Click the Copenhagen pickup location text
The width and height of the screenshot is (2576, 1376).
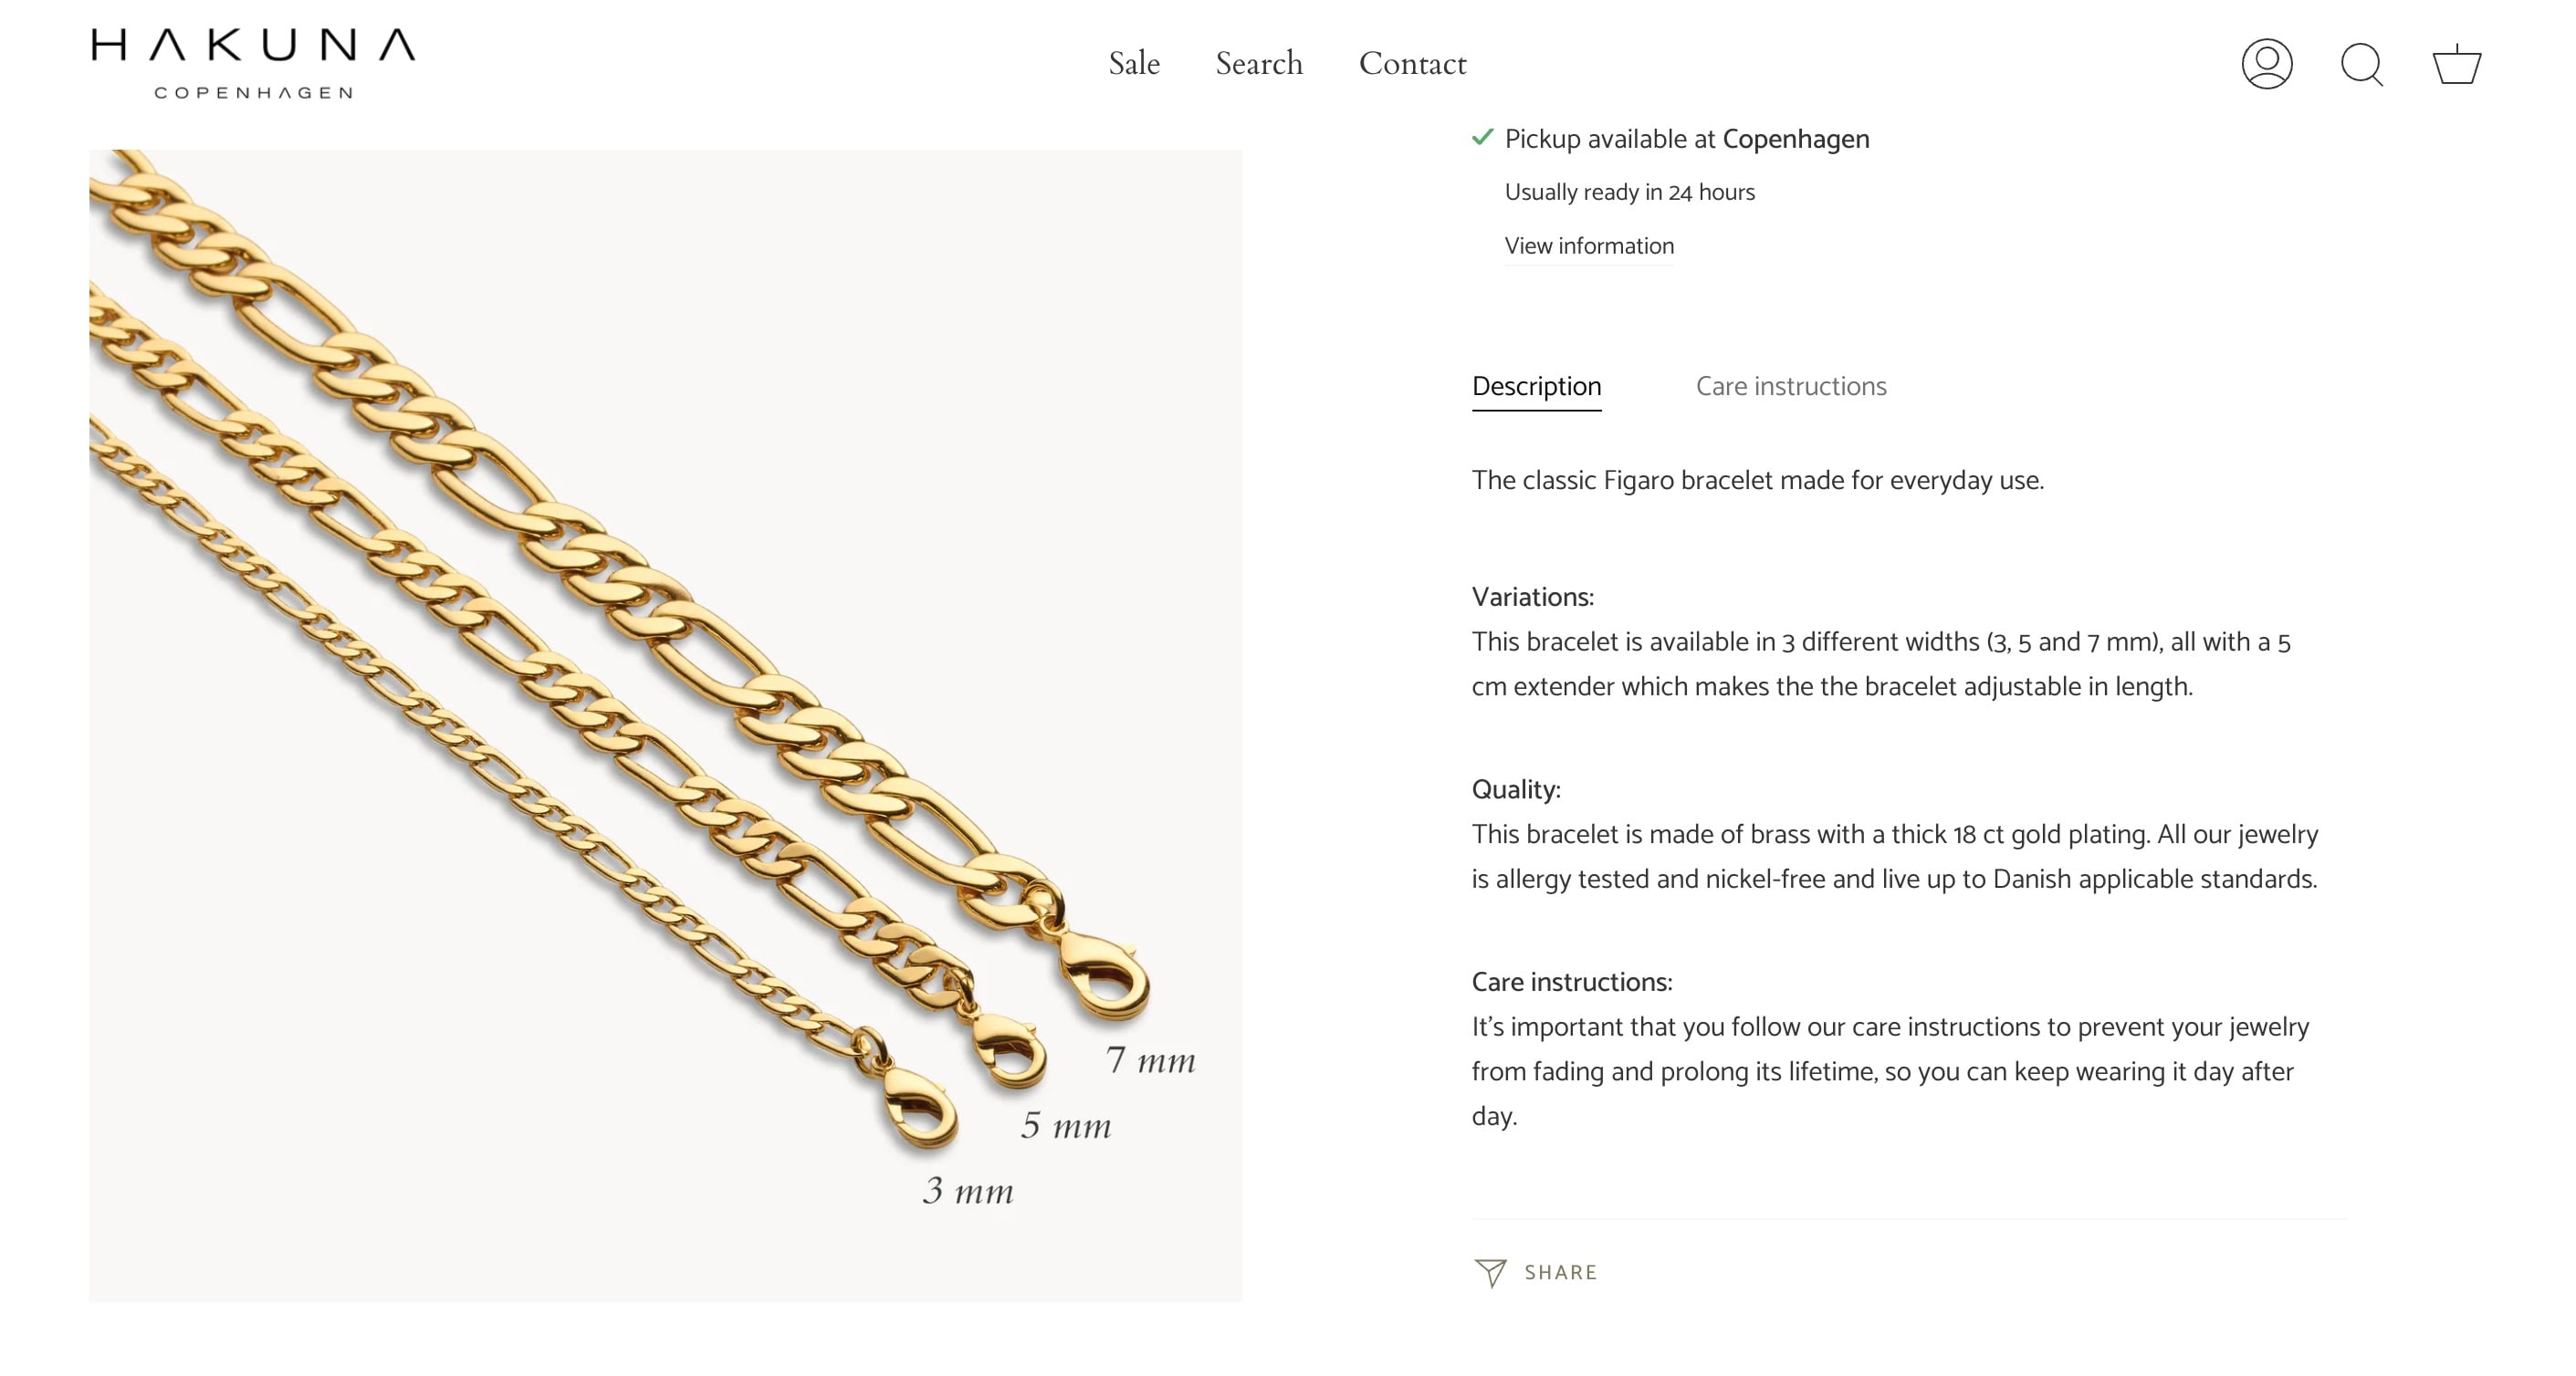[x=1795, y=139]
